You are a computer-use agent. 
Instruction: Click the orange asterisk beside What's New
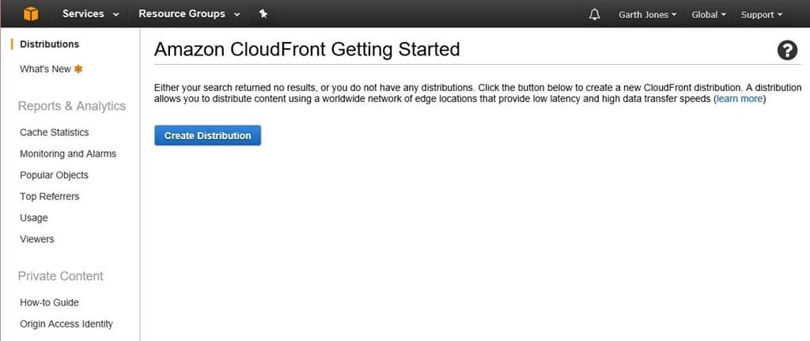pyautogui.click(x=78, y=69)
